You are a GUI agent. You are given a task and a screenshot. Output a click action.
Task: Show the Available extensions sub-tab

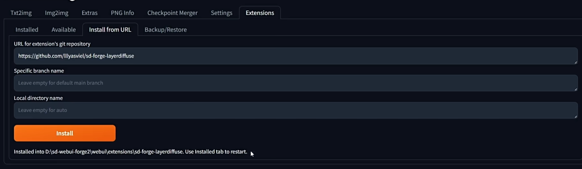pyautogui.click(x=64, y=30)
